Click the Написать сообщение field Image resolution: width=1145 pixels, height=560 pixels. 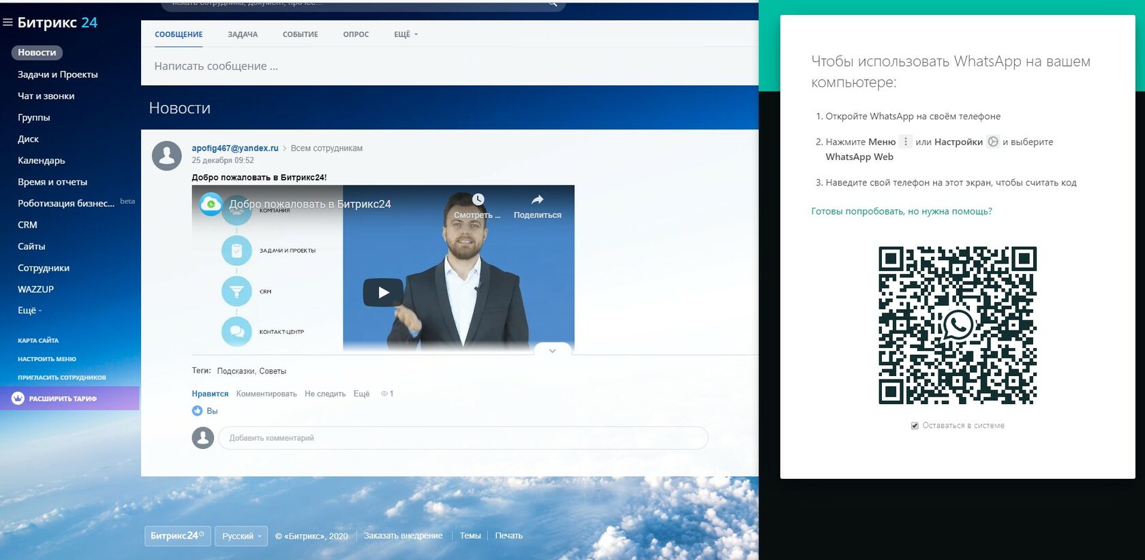450,66
